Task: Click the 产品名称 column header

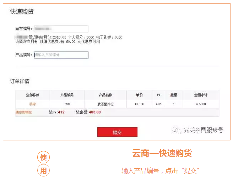Action: click(105, 95)
